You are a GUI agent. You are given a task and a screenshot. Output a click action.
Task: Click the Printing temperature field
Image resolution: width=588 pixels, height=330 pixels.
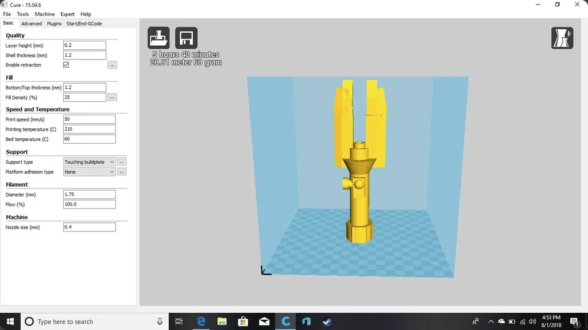[x=89, y=129]
